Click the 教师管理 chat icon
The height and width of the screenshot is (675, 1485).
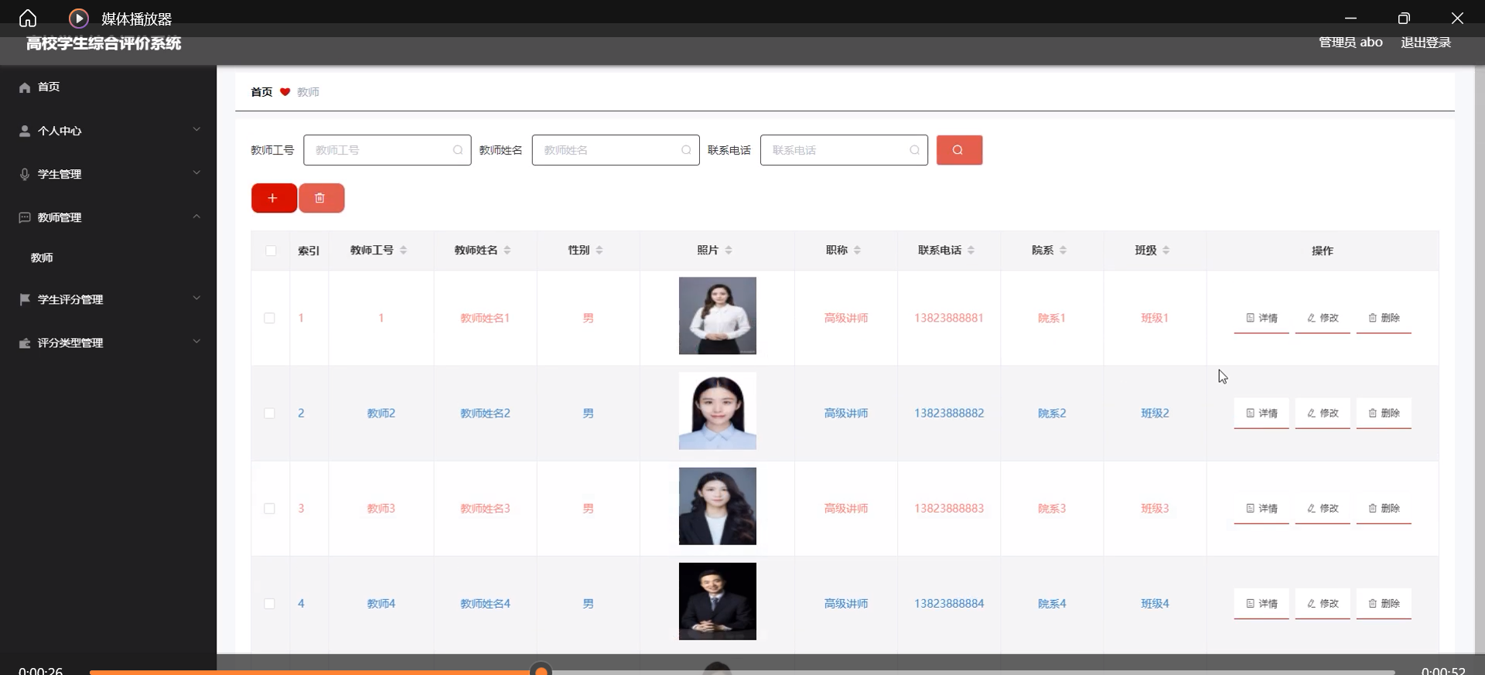[25, 217]
